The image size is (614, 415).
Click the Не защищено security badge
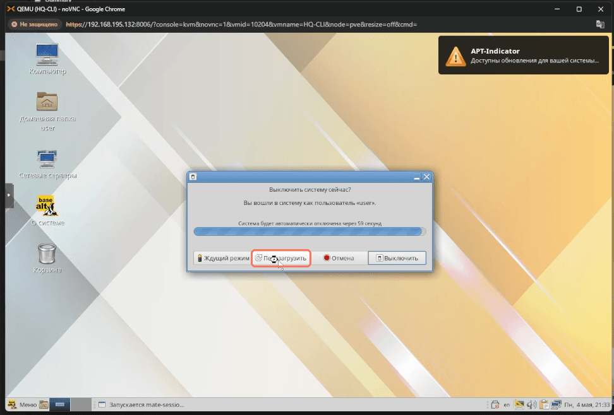click(35, 24)
